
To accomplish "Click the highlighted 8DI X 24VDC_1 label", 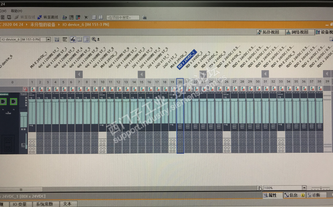I will [x=187, y=60].
